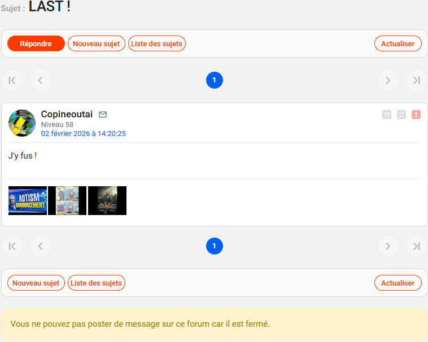428x342 pixels.
Task: Click Actualiser button above the post
Action: click(x=398, y=43)
